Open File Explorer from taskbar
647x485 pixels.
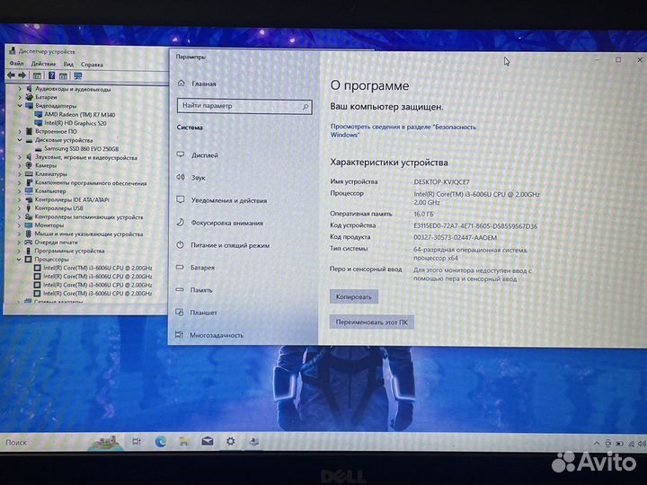184,442
